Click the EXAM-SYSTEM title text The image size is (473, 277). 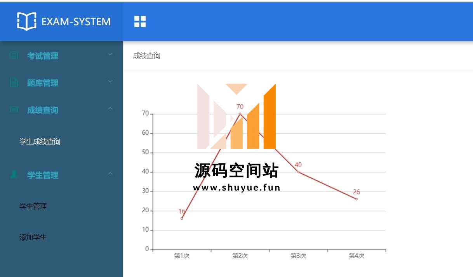point(76,22)
